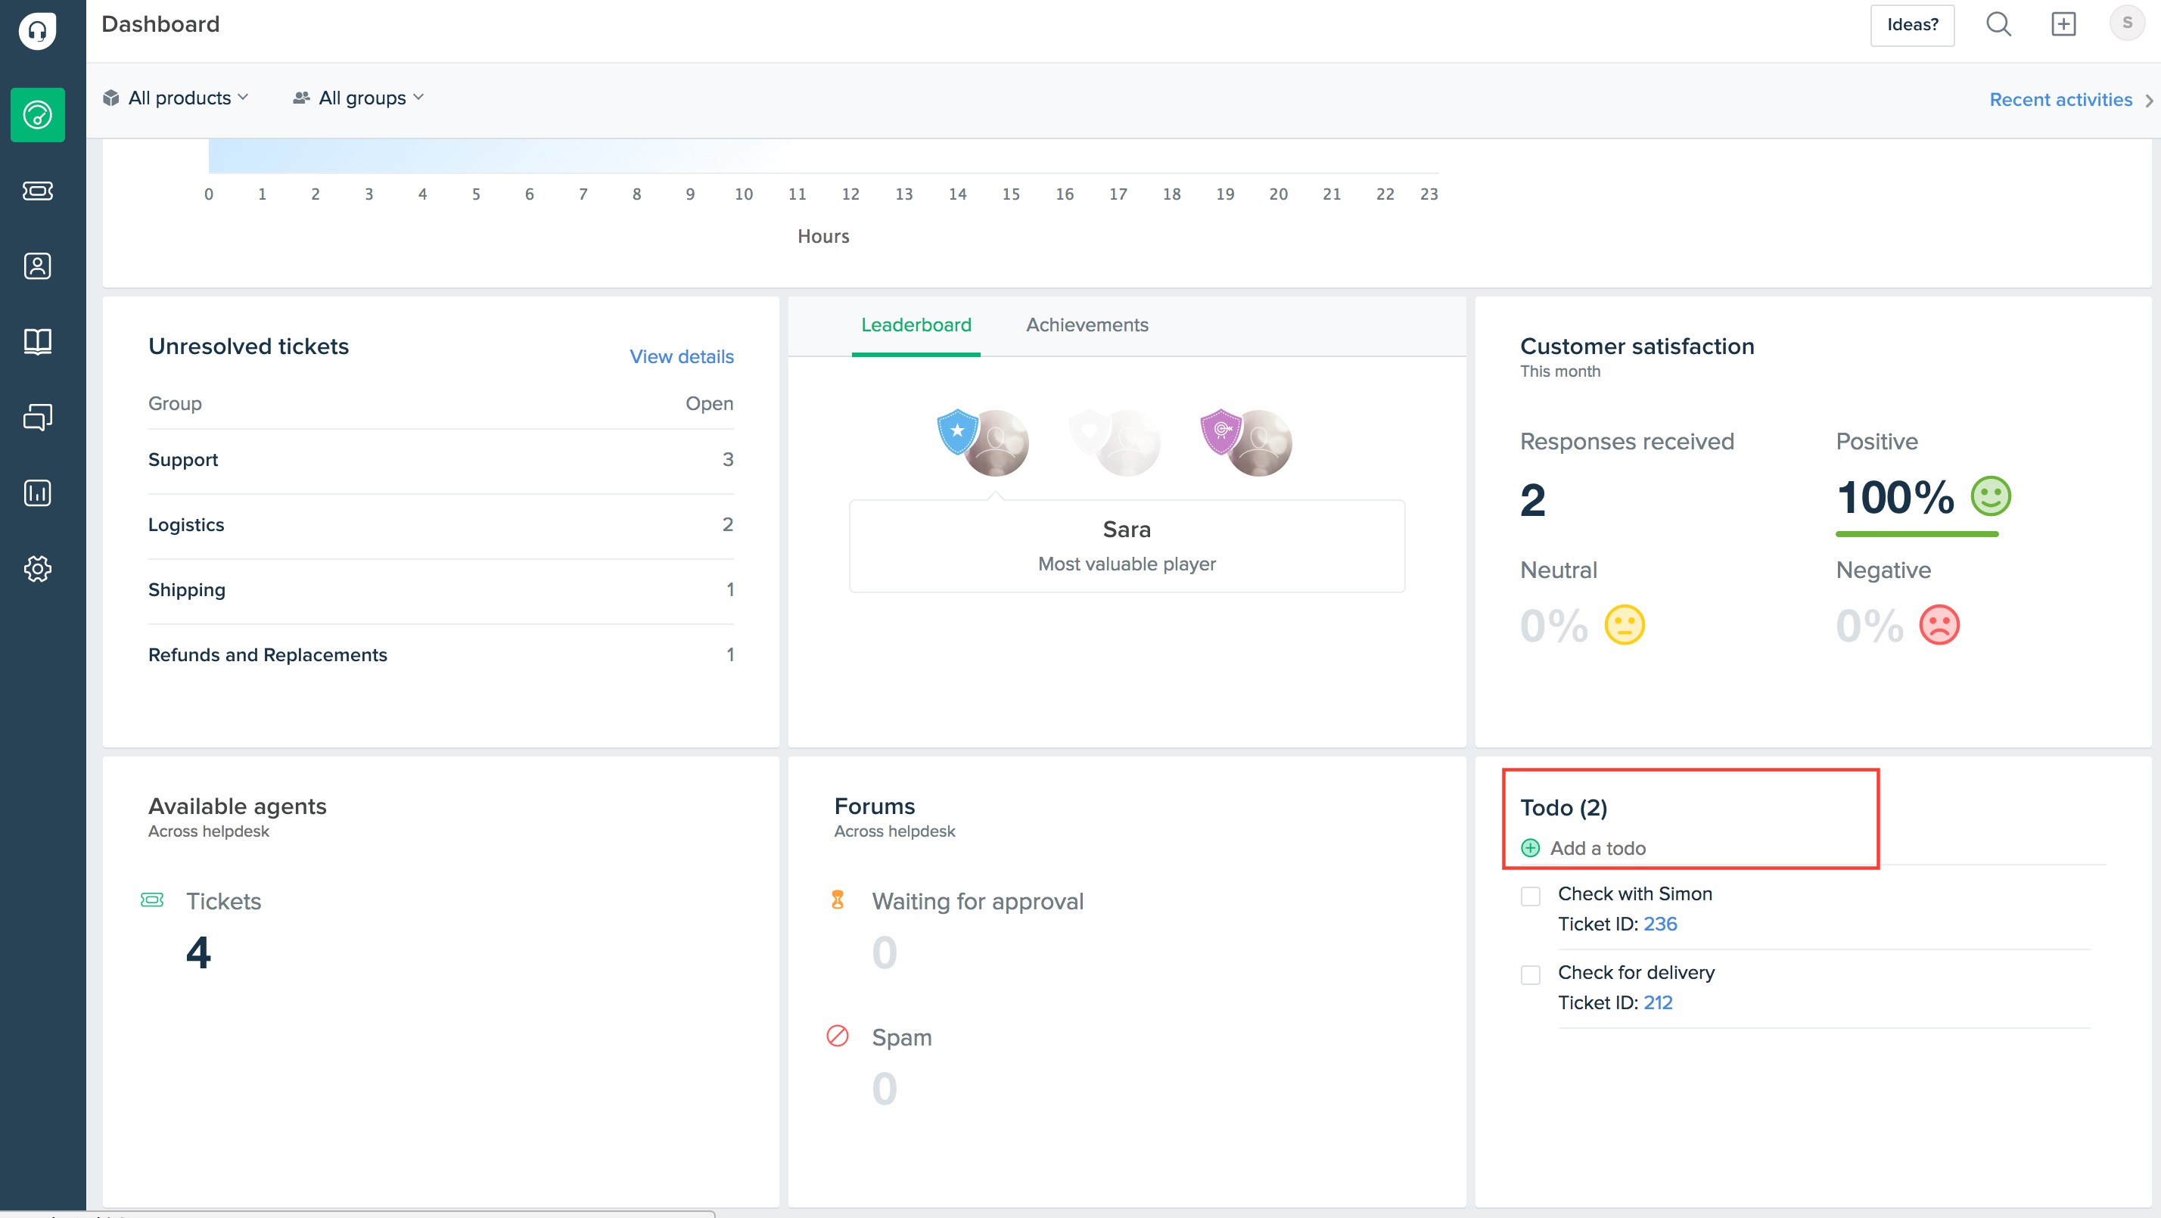Open View details for unresolved tickets
Viewport: 2161px width, 1218px height.
click(x=681, y=356)
